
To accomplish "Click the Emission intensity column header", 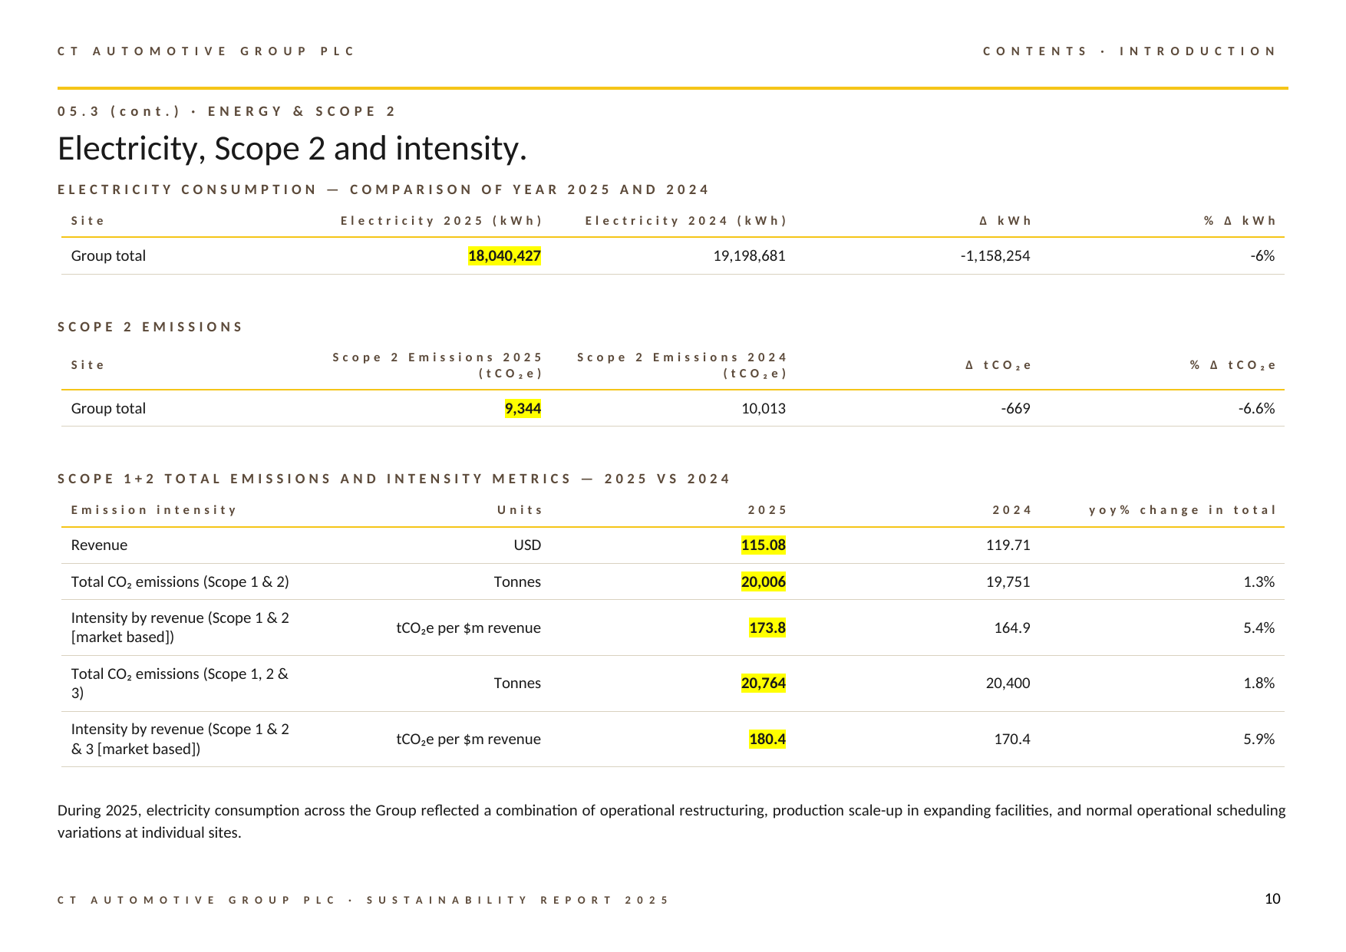I will (x=153, y=510).
